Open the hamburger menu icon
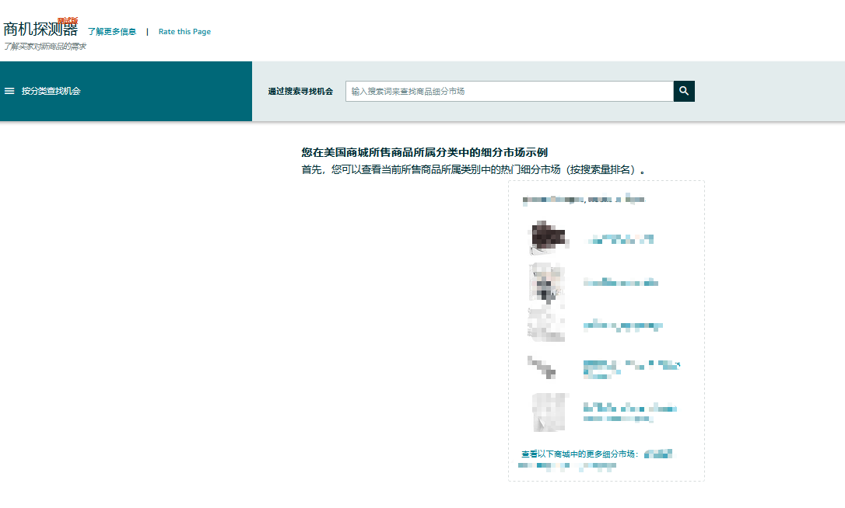 click(9, 91)
